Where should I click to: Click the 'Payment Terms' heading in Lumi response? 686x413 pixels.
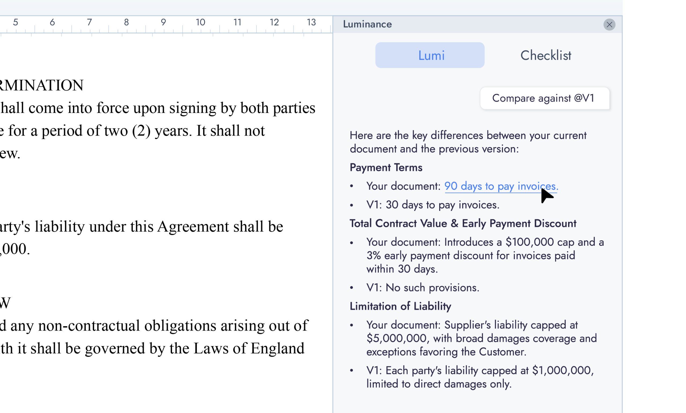[x=386, y=168]
